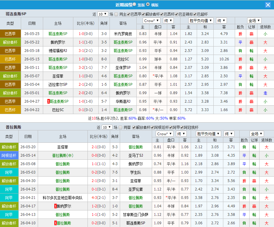
Task: Open match count dropdown for 普拉腾斯
Action: pos(107,127)
